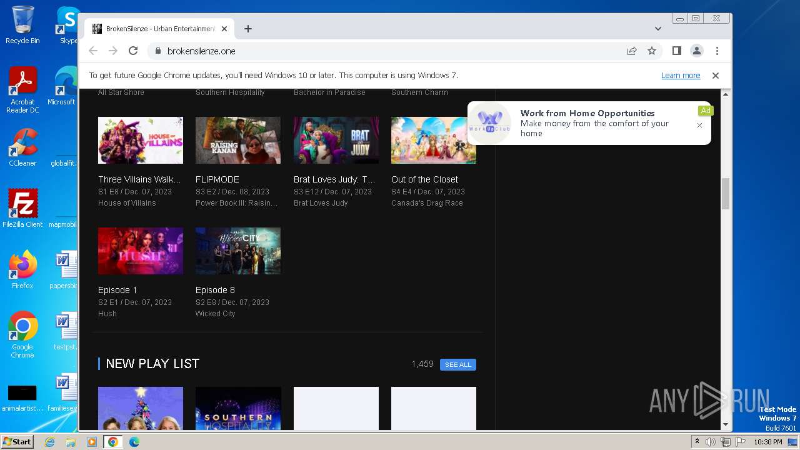Show hidden icons in the system tray
Screen dimensions: 800x450
click(x=697, y=442)
